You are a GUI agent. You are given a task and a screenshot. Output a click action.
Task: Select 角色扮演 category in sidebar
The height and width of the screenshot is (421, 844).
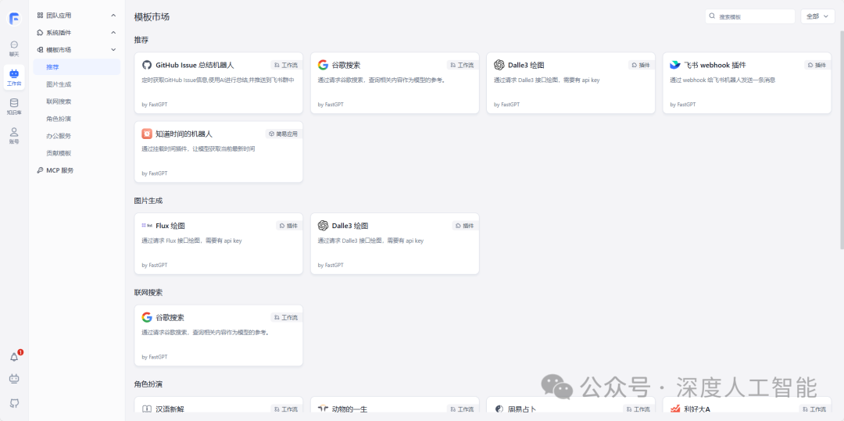[77, 119]
